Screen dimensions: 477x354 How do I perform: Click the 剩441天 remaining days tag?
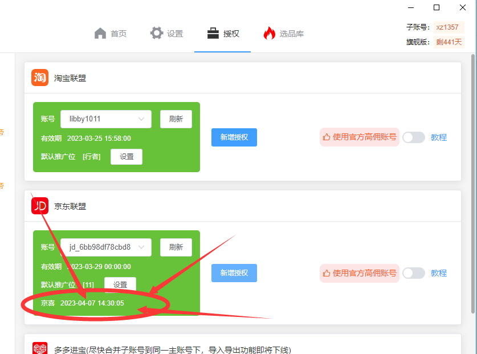(449, 42)
